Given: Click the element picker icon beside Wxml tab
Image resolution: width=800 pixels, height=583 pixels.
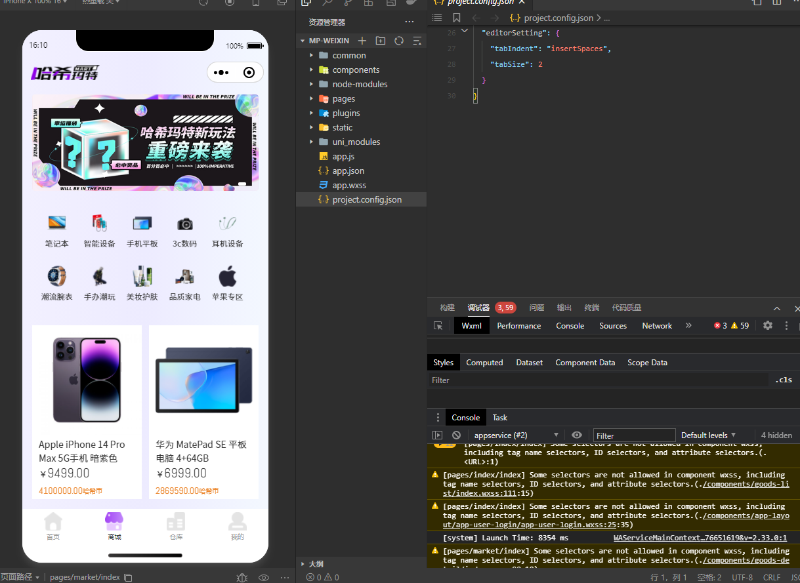Looking at the screenshot, I should 438,326.
